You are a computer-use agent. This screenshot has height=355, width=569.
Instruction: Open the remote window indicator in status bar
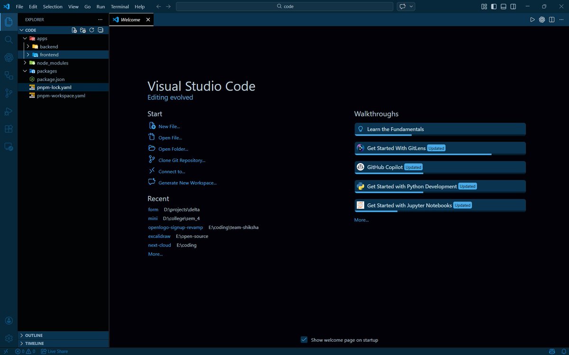(x=6, y=351)
